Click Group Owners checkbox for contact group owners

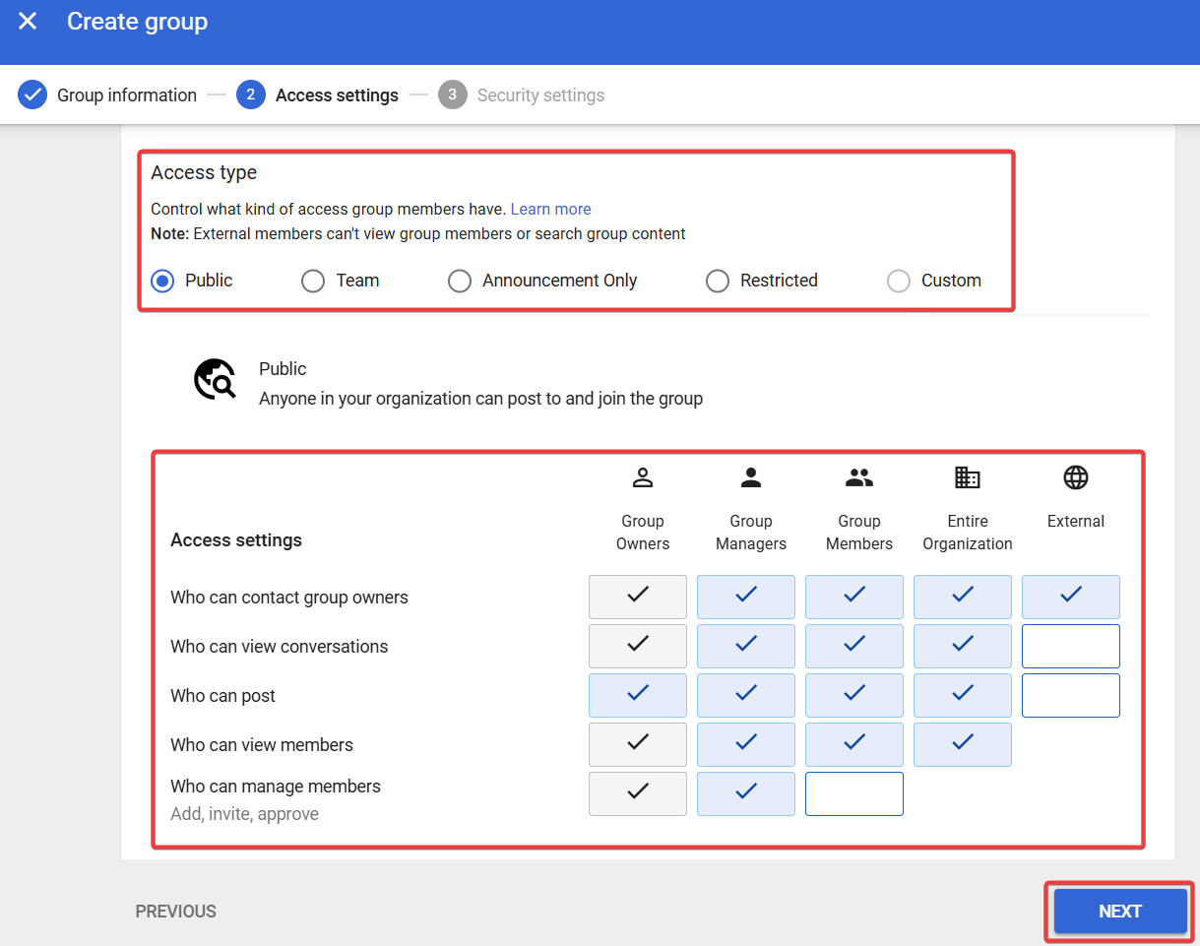[638, 597]
